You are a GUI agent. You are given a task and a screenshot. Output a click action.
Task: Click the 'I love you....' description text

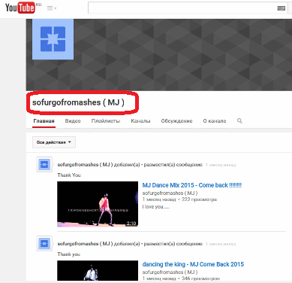(x=156, y=207)
